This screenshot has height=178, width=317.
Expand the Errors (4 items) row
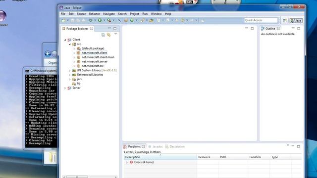point(127,162)
